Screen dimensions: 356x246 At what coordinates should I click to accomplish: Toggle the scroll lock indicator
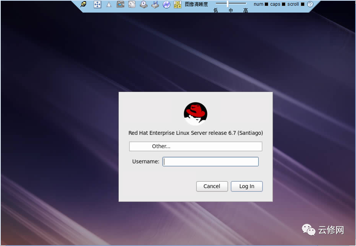302,4
